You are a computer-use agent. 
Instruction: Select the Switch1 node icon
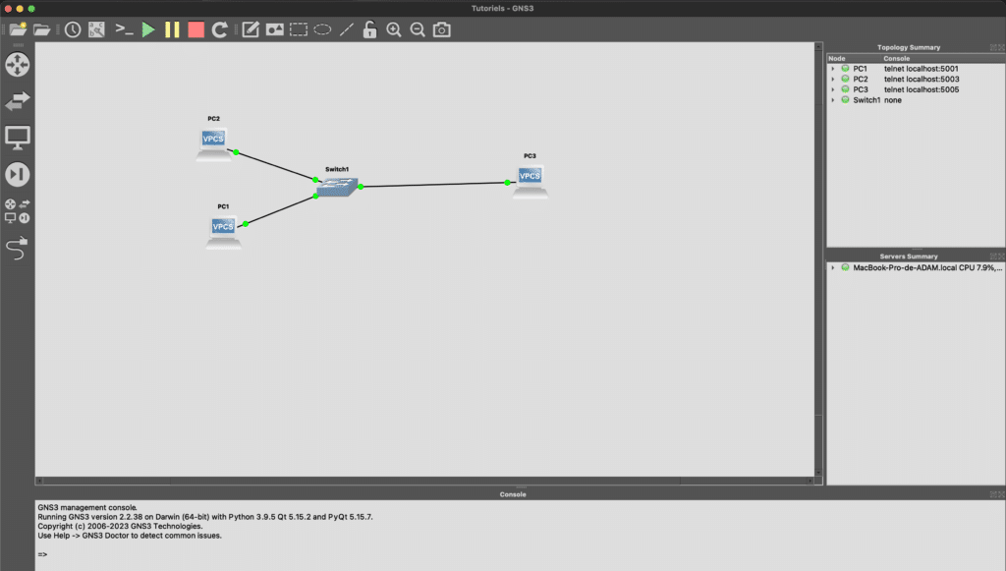click(x=337, y=186)
